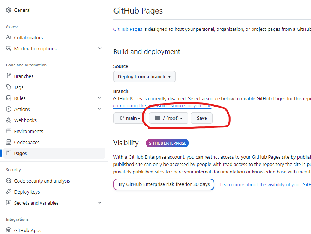The width and height of the screenshot is (311, 234).
Task: Click the Visibility heading
Action: click(126, 143)
